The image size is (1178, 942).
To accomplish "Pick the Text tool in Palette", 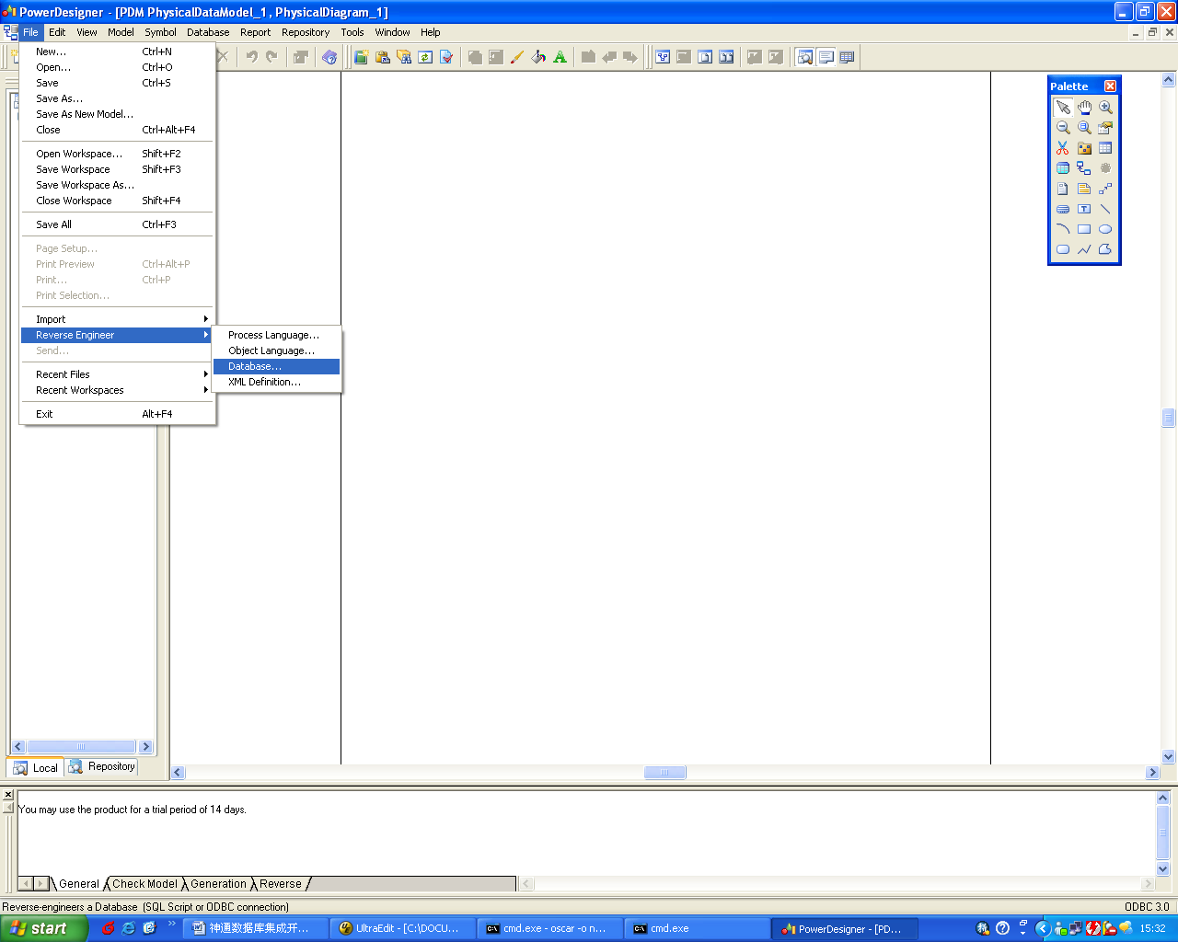I will coord(1084,209).
